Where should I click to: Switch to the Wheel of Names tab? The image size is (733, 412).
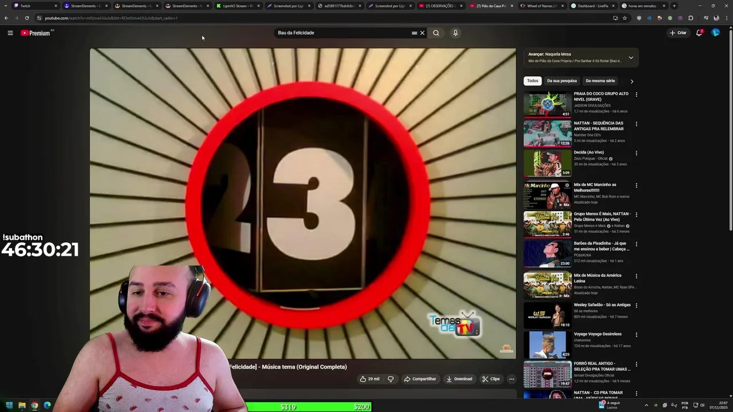[541, 6]
